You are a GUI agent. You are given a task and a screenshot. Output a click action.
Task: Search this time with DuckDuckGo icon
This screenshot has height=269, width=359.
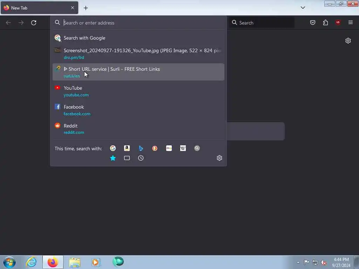point(155,148)
